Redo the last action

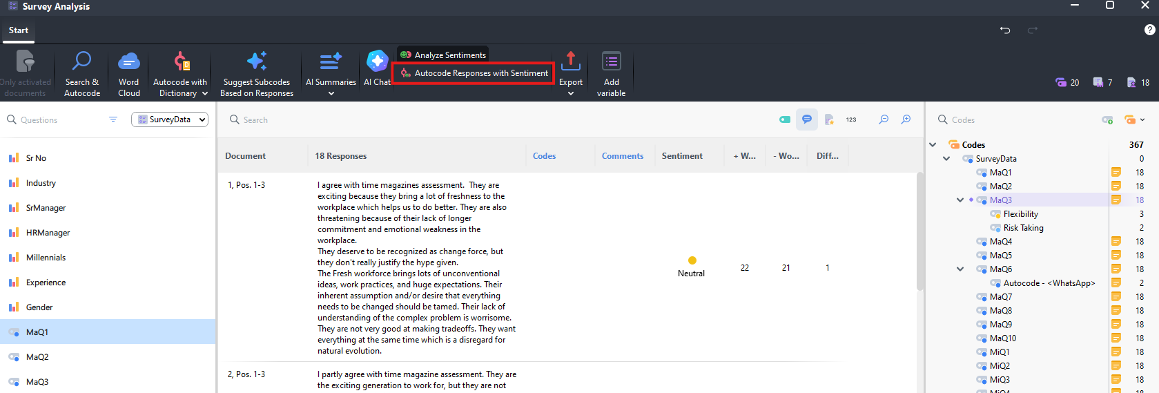[1033, 30]
